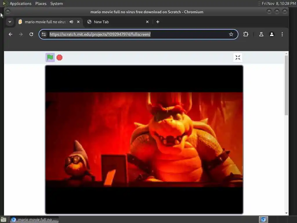Click the scrollbar down arrow

point(286,213)
